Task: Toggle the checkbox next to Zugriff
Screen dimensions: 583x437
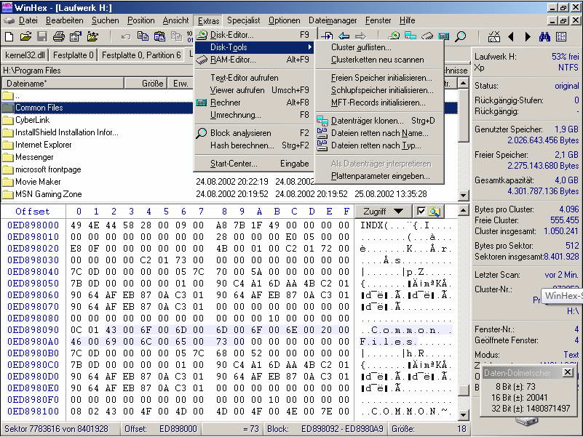Action: (421, 212)
